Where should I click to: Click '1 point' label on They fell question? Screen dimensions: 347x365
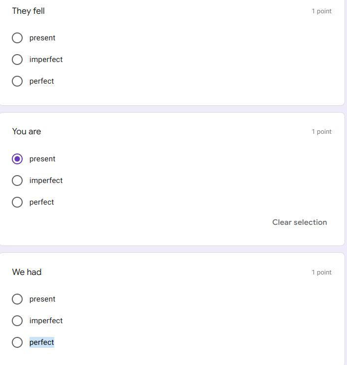point(321,11)
